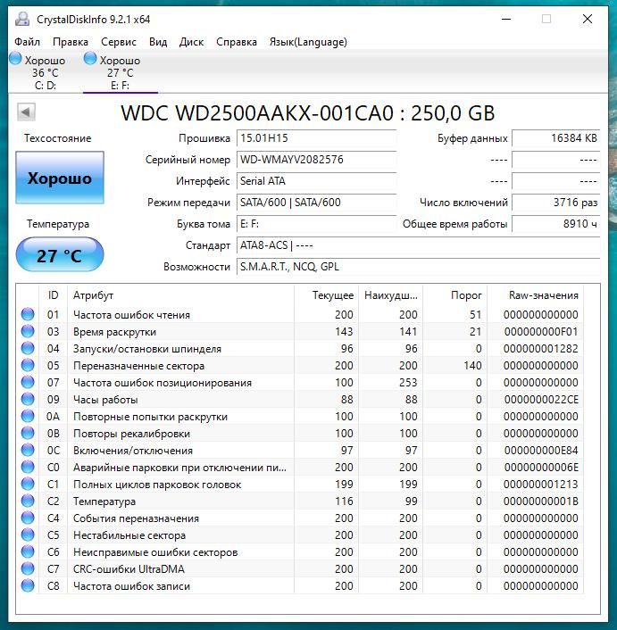Click the drive letter field E: F:
Viewport: 617px width, 630px height.
pos(317,224)
